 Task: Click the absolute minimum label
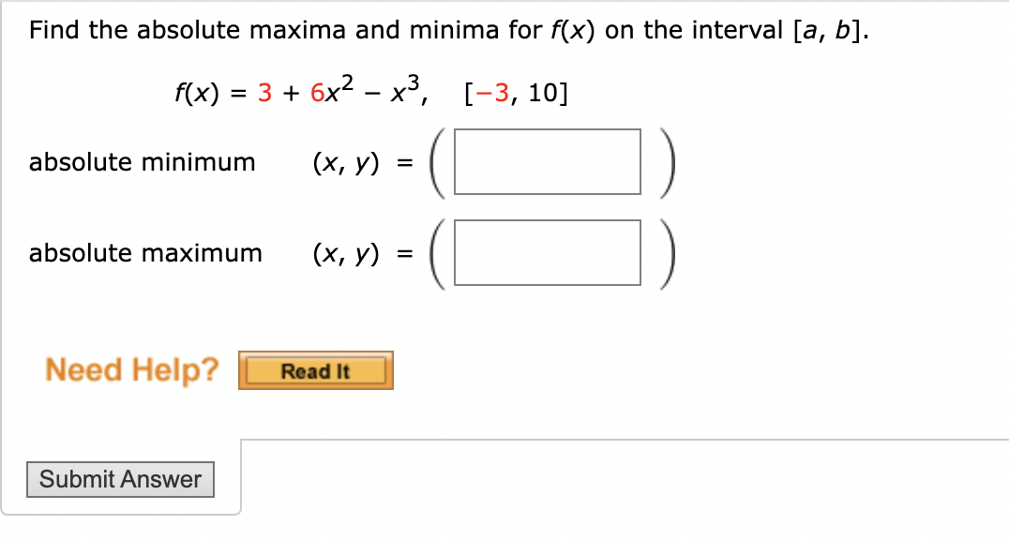pyautogui.click(x=143, y=161)
